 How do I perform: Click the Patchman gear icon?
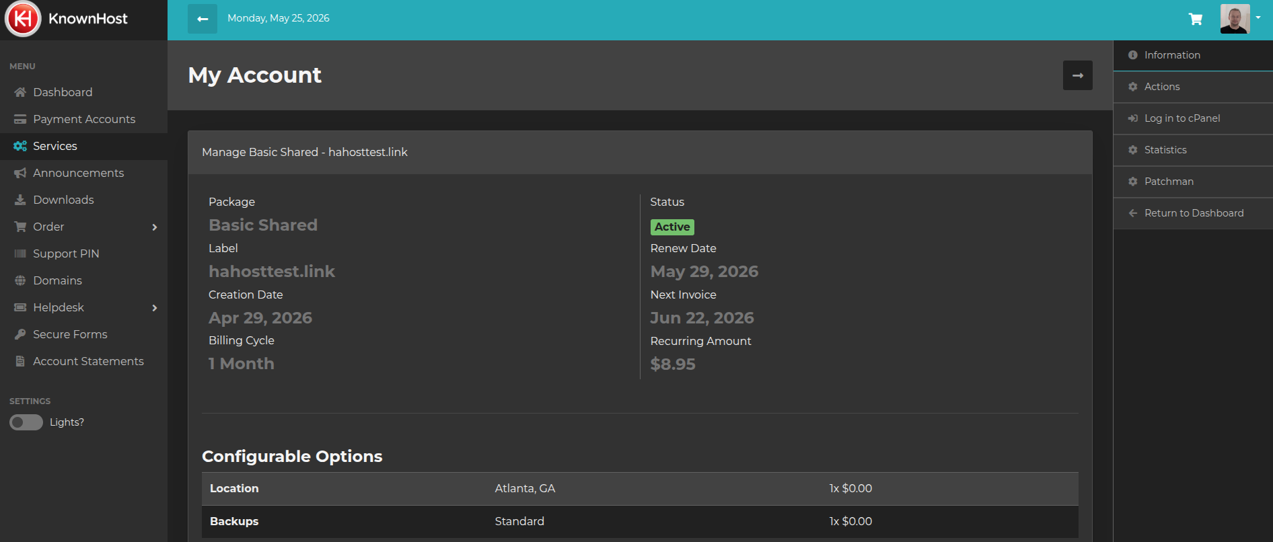click(1133, 182)
